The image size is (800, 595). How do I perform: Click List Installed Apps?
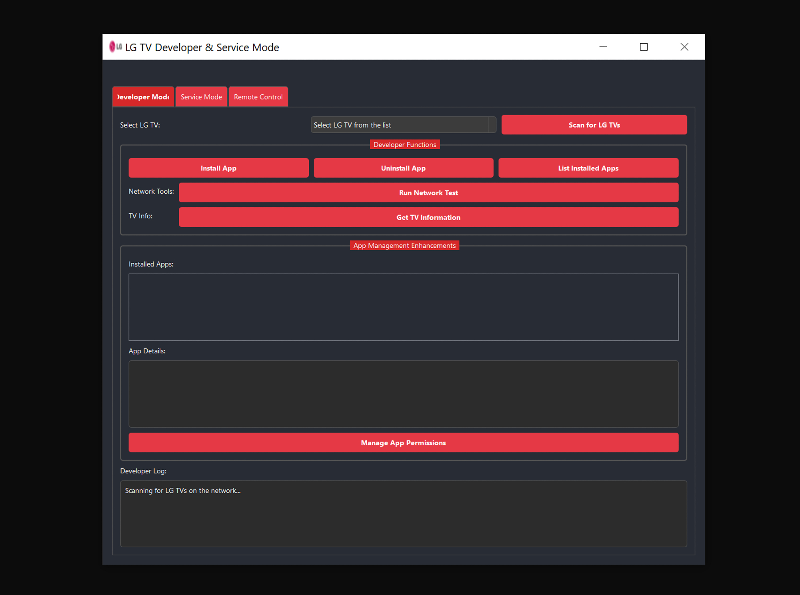pyautogui.click(x=588, y=168)
